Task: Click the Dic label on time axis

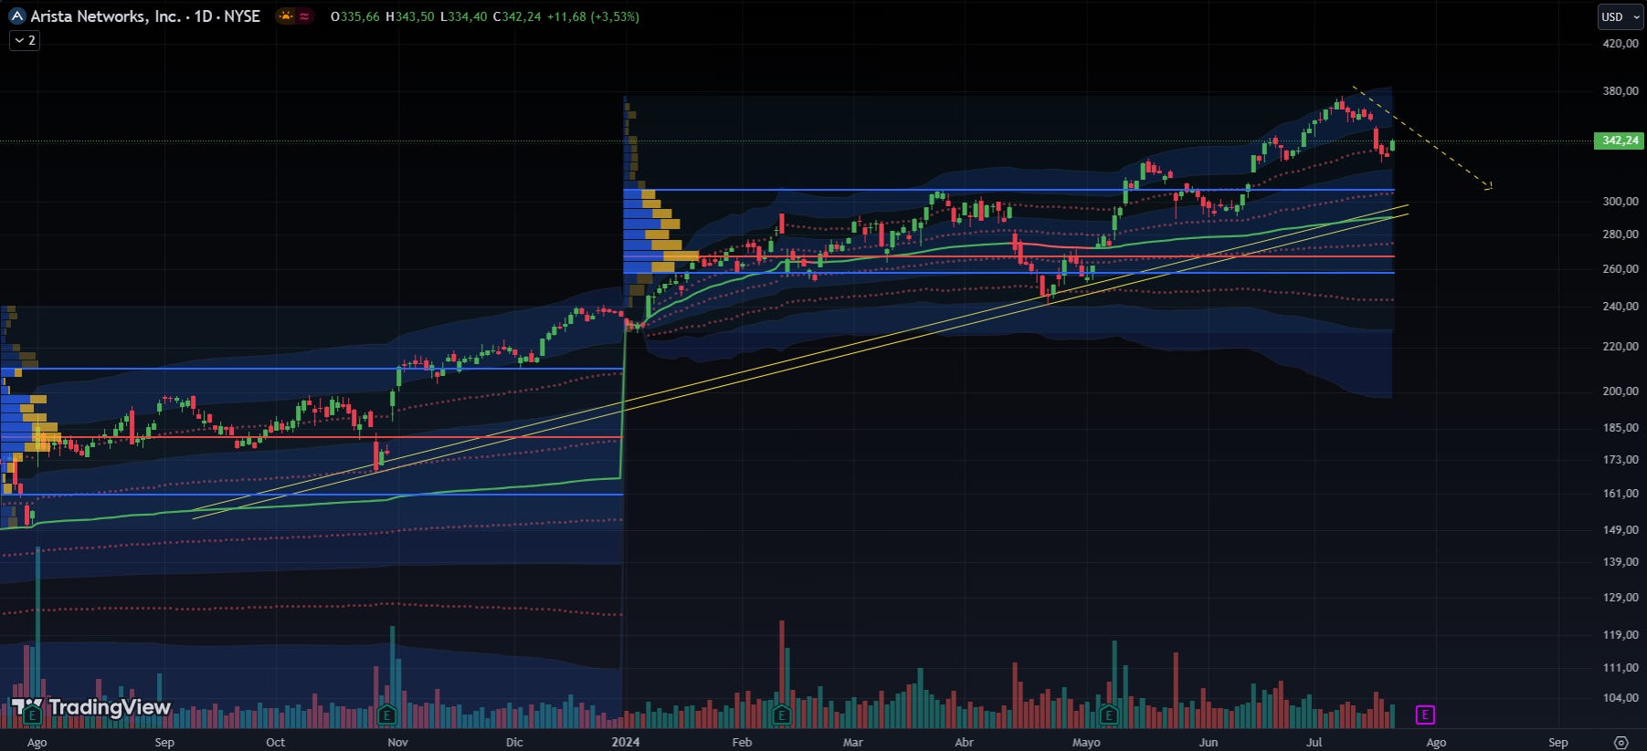Action: (x=514, y=742)
